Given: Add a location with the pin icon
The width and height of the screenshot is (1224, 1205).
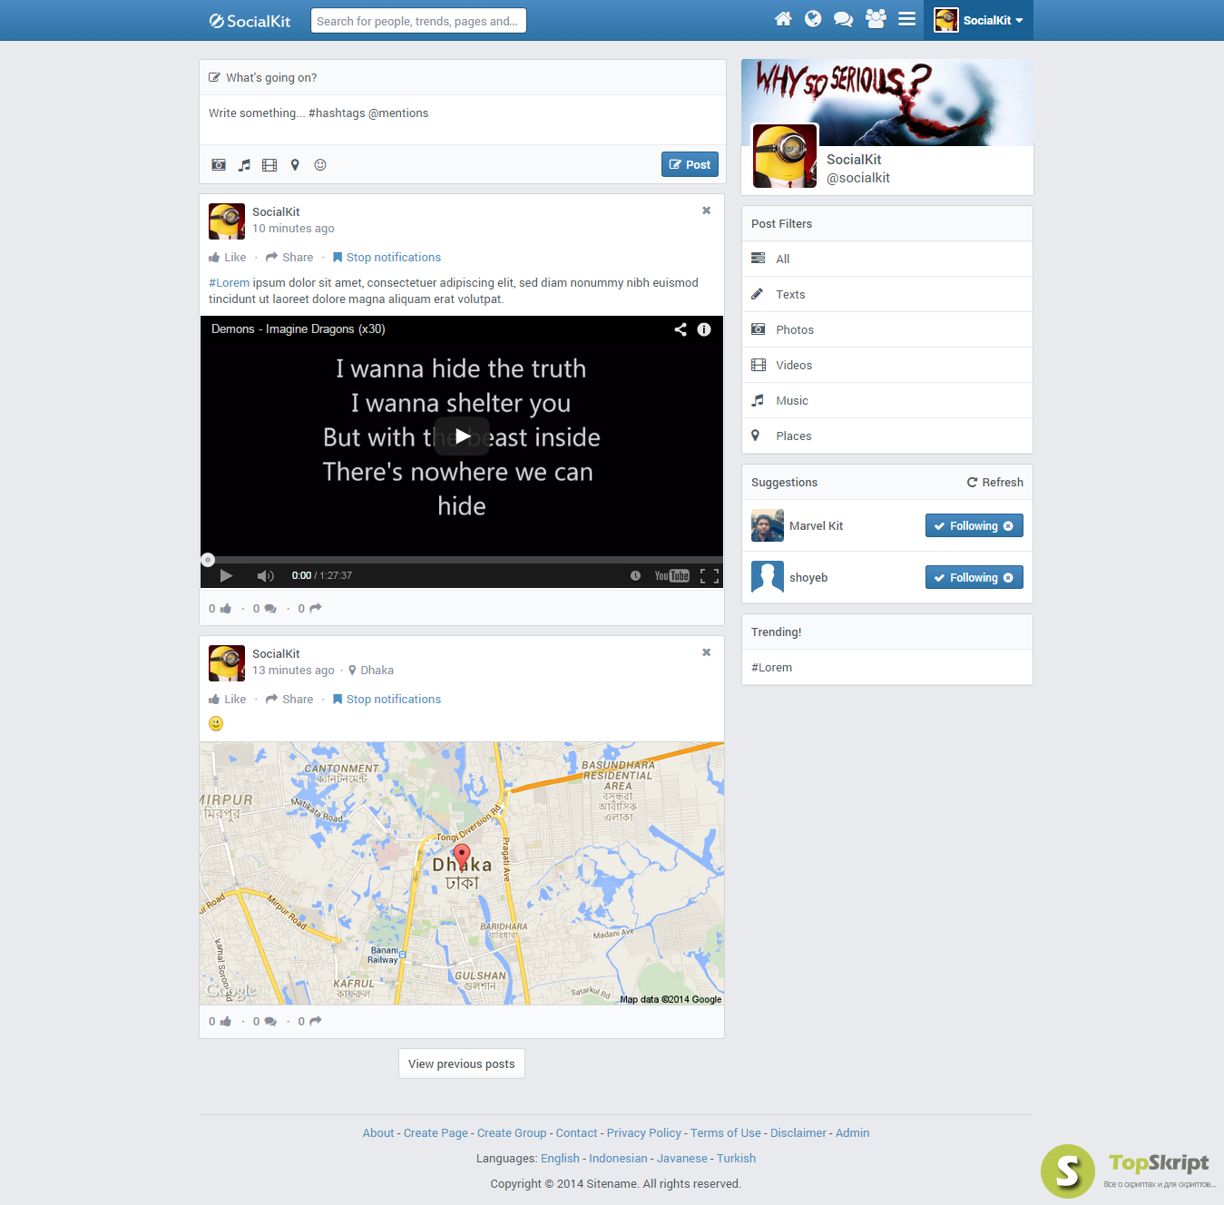Looking at the screenshot, I should (295, 165).
